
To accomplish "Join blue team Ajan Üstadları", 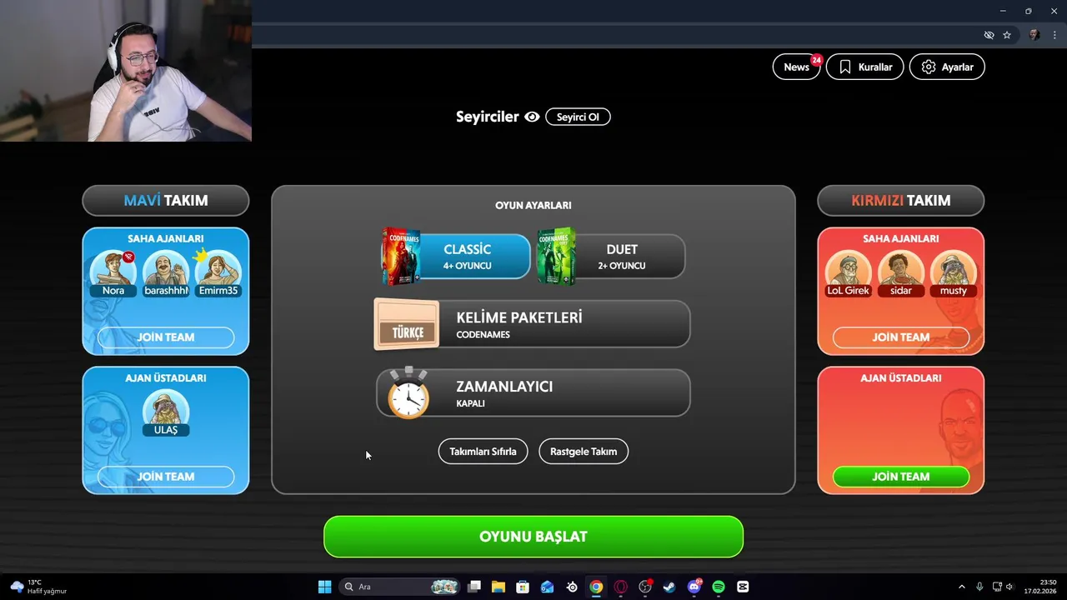I will coord(166,477).
